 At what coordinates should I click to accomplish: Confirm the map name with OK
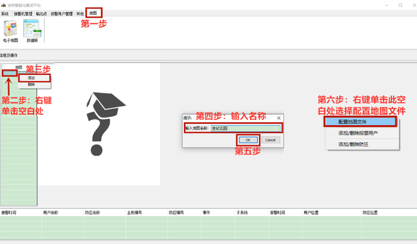pos(248,140)
